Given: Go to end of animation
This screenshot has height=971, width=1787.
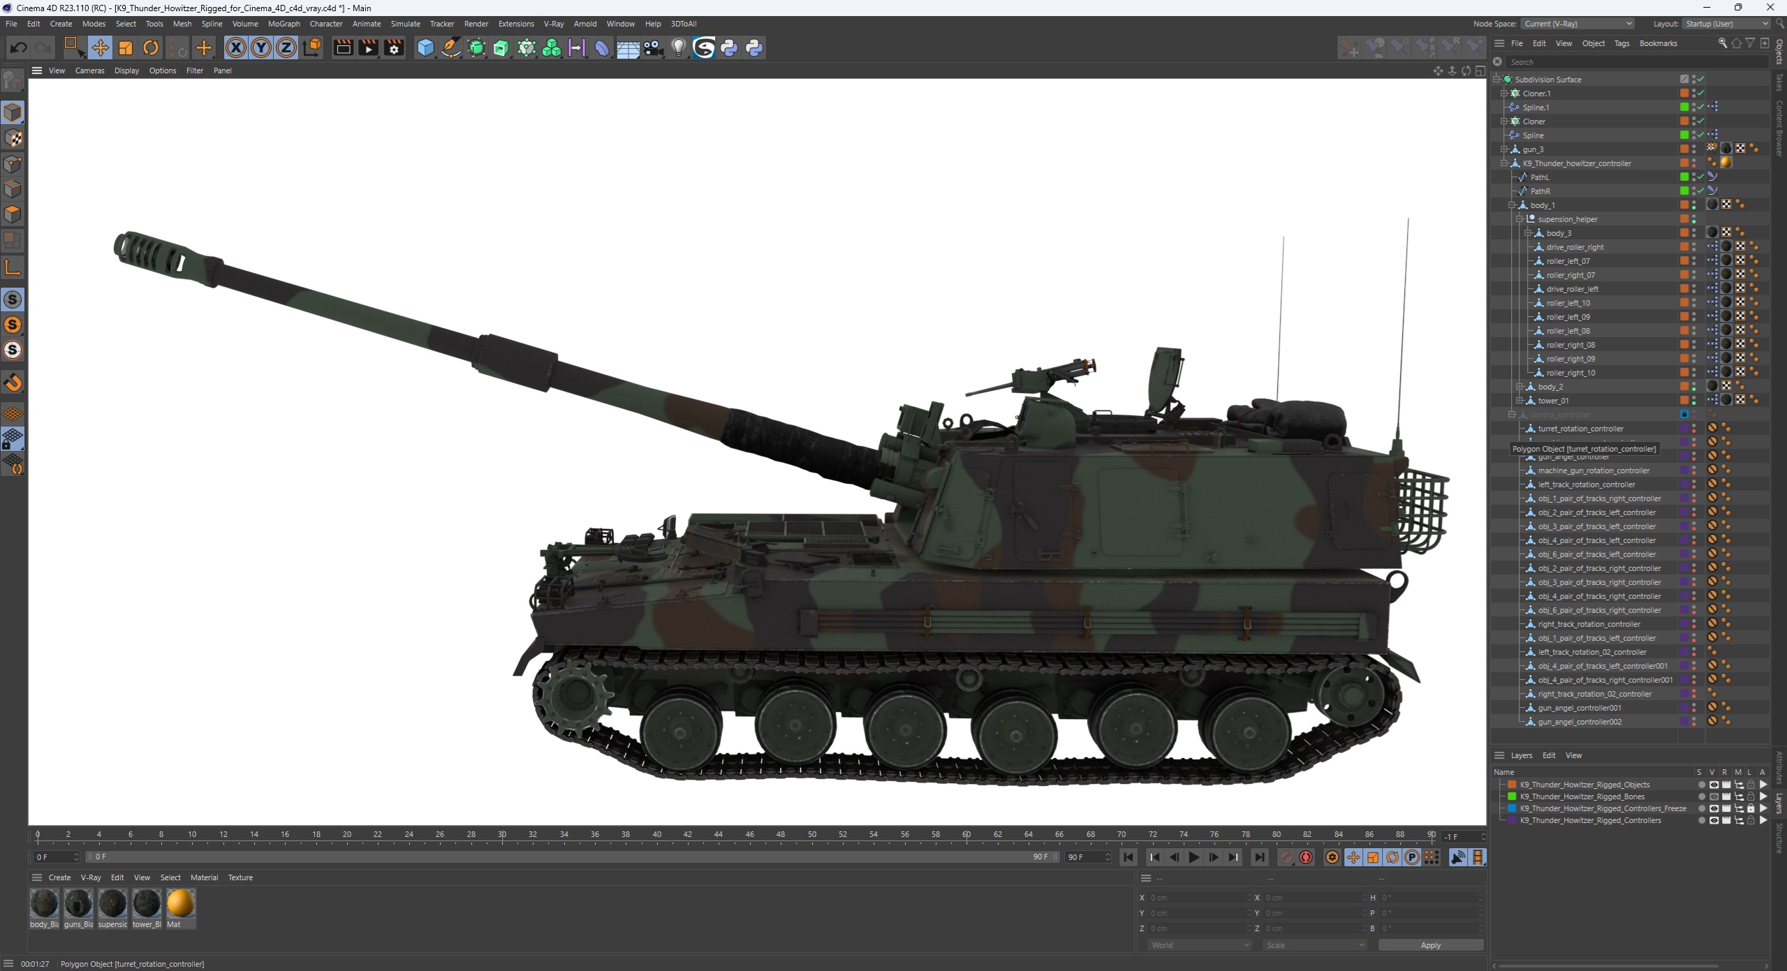Looking at the screenshot, I should point(1259,857).
